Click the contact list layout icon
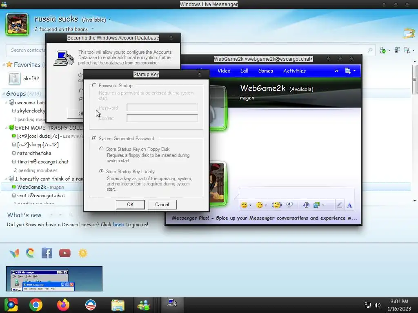 [x=397, y=50]
